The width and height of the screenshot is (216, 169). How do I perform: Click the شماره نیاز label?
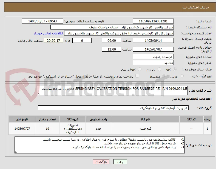click(x=204, y=21)
